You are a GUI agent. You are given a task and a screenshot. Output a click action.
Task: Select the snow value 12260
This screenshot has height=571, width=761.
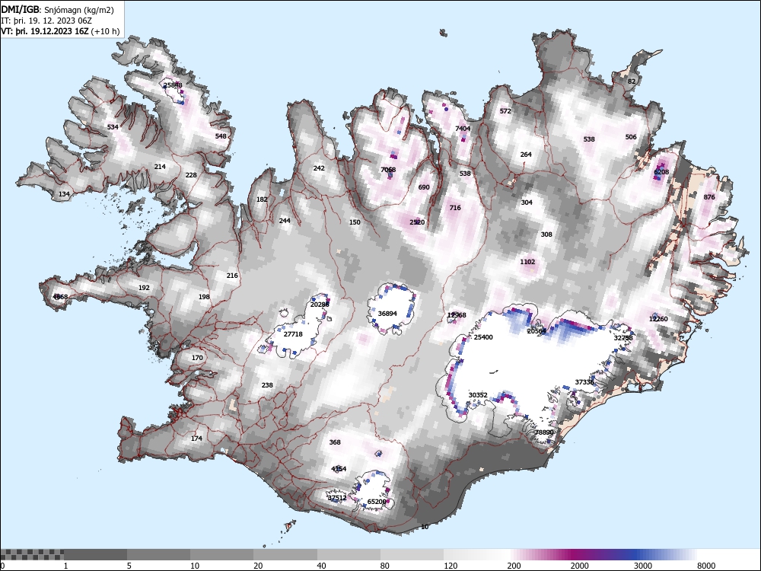point(658,319)
